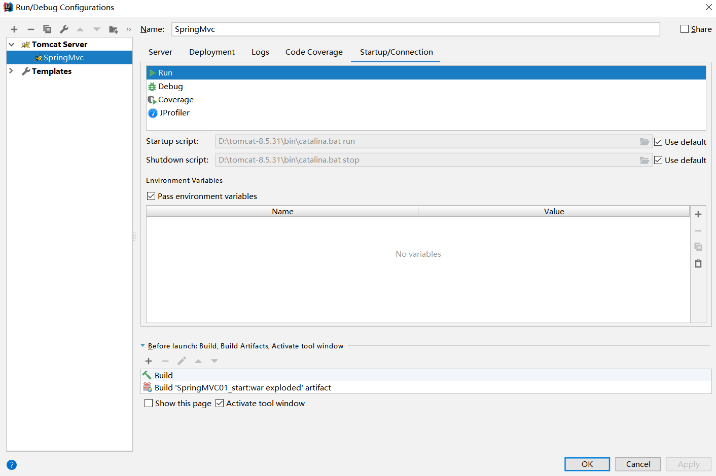Viewport: 716px width, 476px height.
Task: Move before launch task up
Action: 198,361
